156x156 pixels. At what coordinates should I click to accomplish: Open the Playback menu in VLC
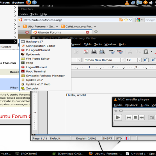(x=131, y=105)
